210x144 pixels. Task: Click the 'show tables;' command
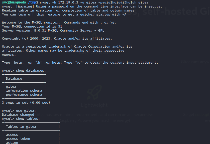[28, 119]
